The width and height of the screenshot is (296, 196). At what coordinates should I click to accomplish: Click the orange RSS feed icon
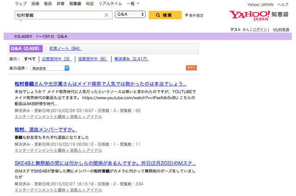coord(191,68)
